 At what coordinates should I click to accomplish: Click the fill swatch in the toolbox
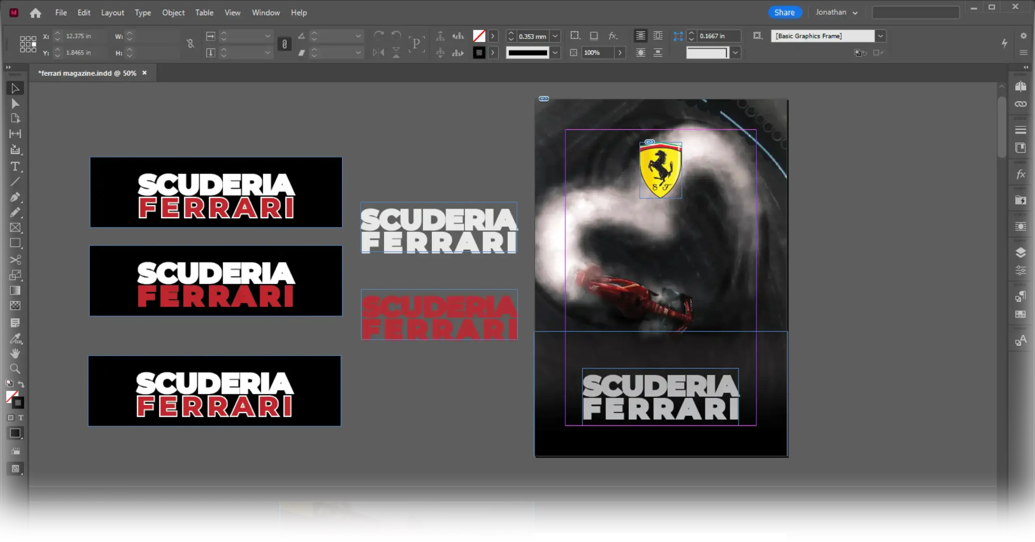12,397
